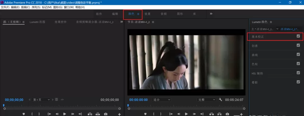
Task: Open 适合 zoom level dropdown
Action: click(161, 100)
